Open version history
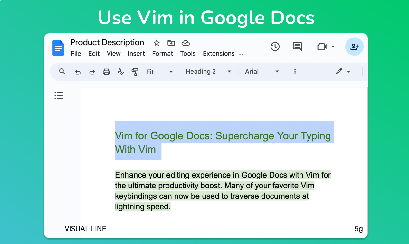Viewport: 409px width, 244px height. coord(275,47)
